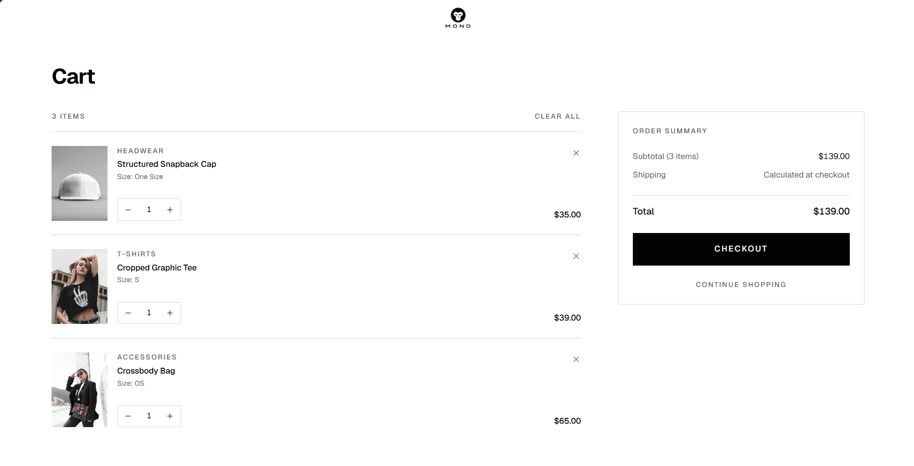This screenshot has width=914, height=466.
Task: Decrease Cropped Graphic Tee quantity
Action: pos(128,313)
